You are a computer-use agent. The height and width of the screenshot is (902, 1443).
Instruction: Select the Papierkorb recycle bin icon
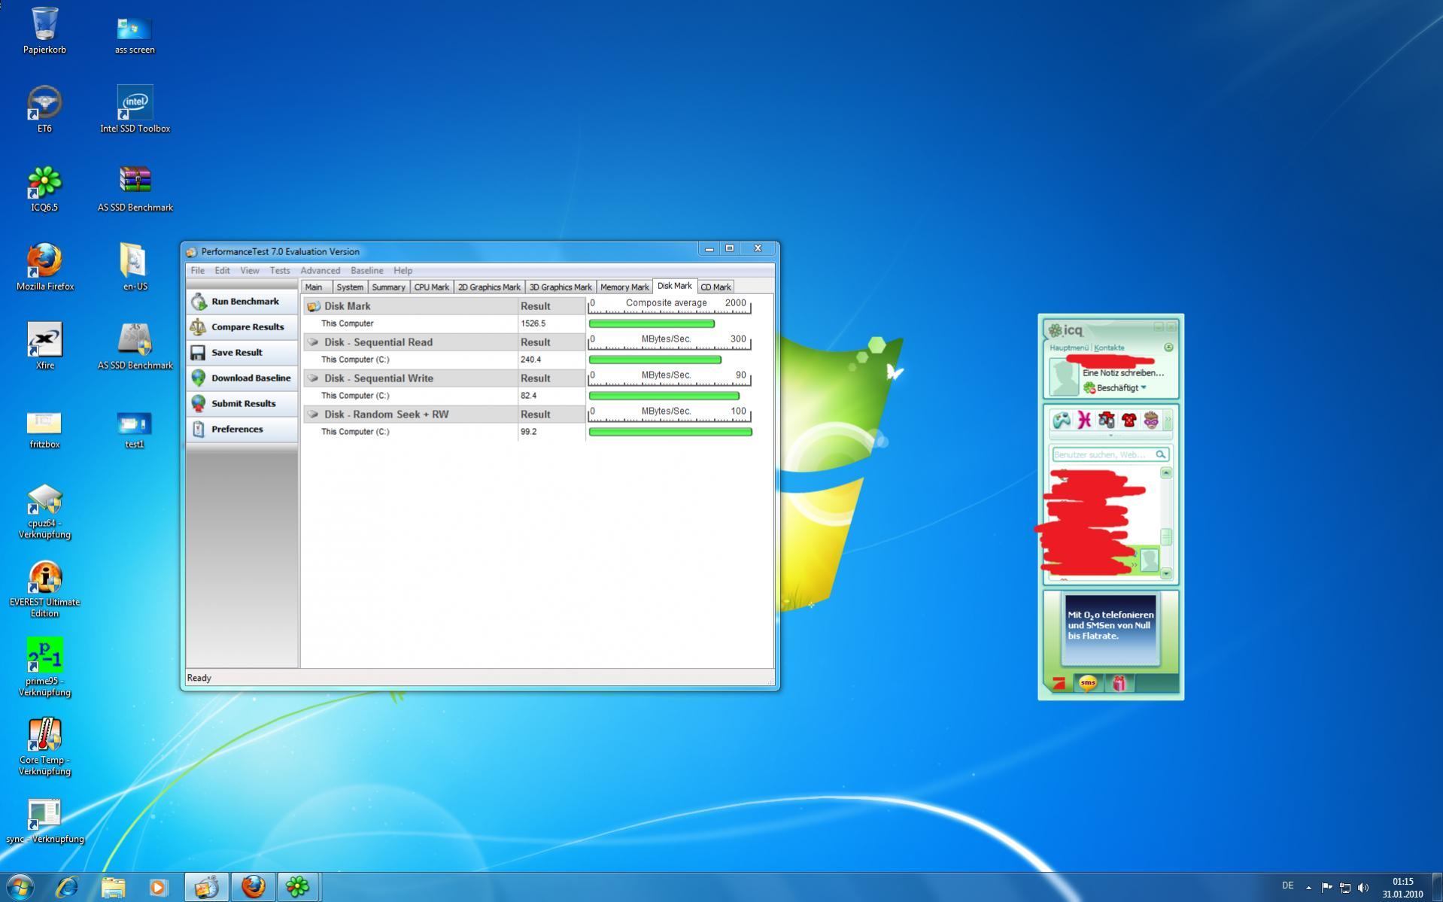[45, 31]
